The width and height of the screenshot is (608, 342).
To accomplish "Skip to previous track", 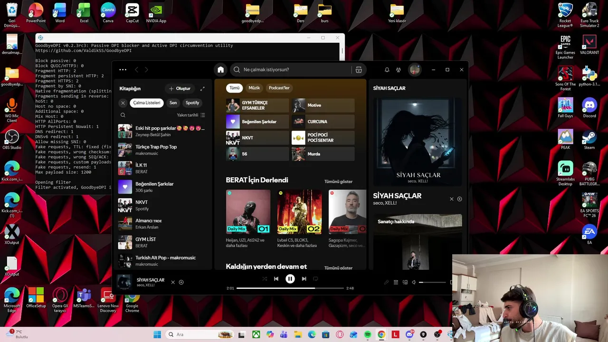I will pos(276,279).
